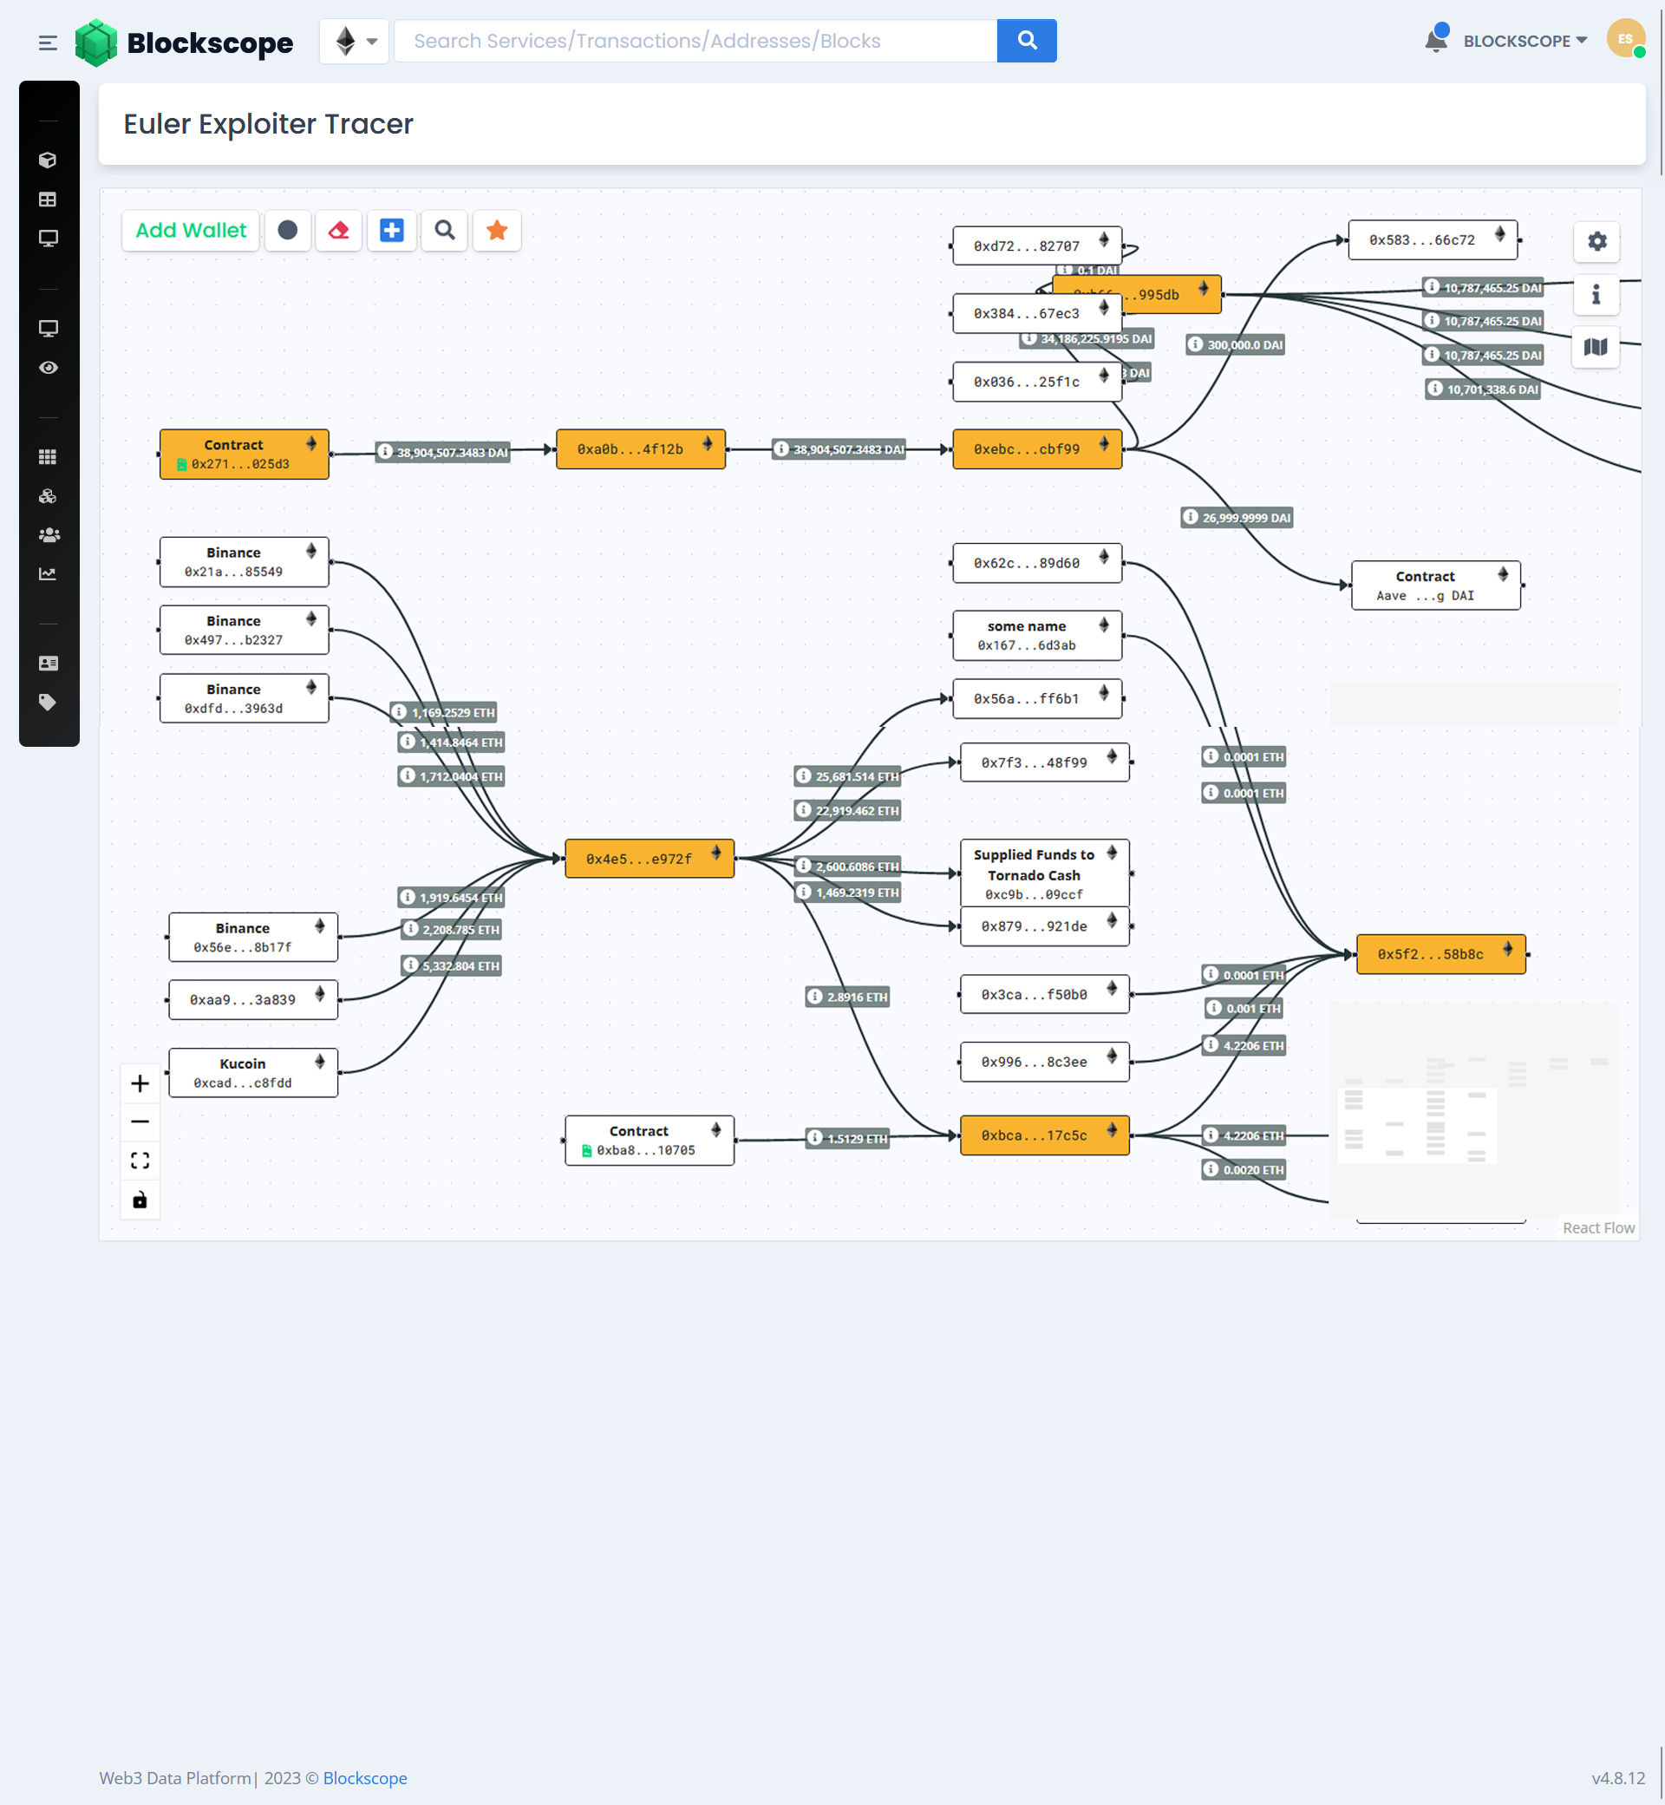Click the info icon on graph panel
The image size is (1665, 1805).
coord(1596,295)
